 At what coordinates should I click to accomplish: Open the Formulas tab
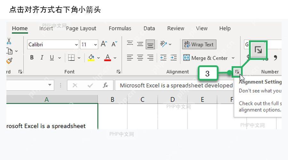pos(120,28)
